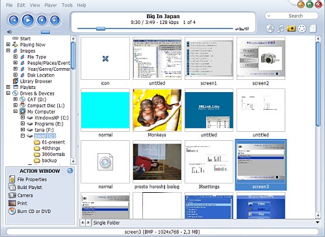Mute via the speaker icon
The image size is (325, 237).
point(9,32)
